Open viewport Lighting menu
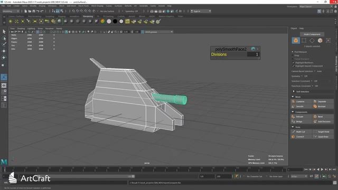The image size is (338, 190). tap(31, 28)
